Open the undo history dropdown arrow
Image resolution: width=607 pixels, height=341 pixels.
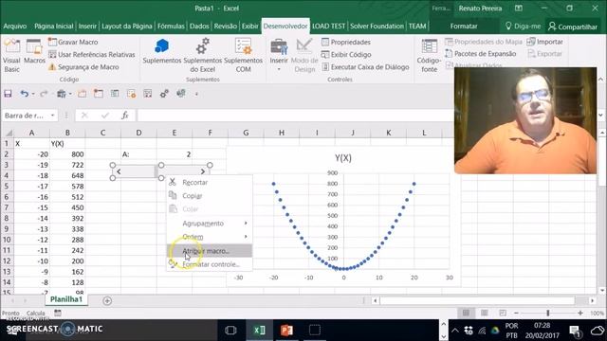33,94
